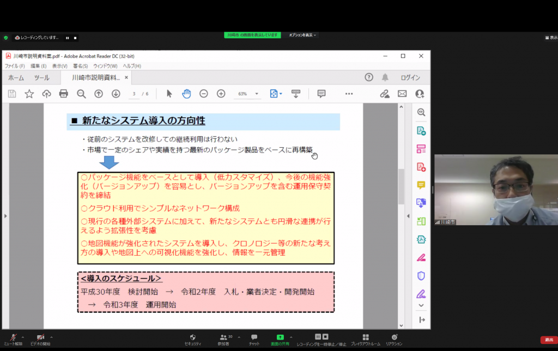Pause the Zoom recording
Image resolution: width=558 pixels, height=351 pixels.
(x=68, y=38)
